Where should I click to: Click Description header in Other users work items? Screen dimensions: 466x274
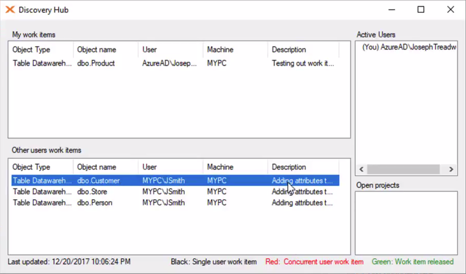[x=303, y=167]
